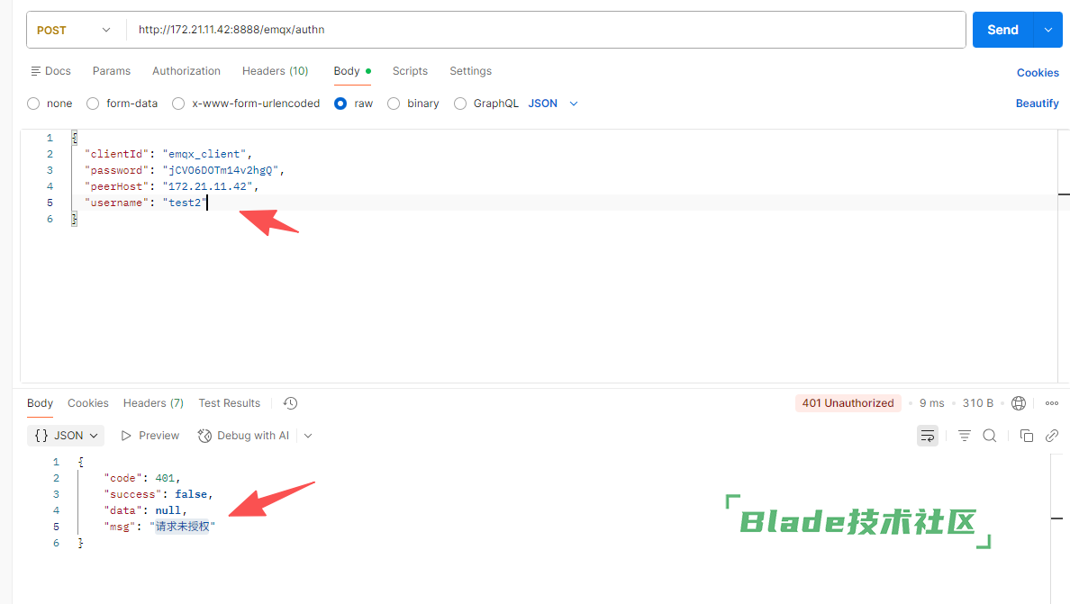Choose the binary body radio button
Screen dimensions: 1070x604
[x=394, y=104]
